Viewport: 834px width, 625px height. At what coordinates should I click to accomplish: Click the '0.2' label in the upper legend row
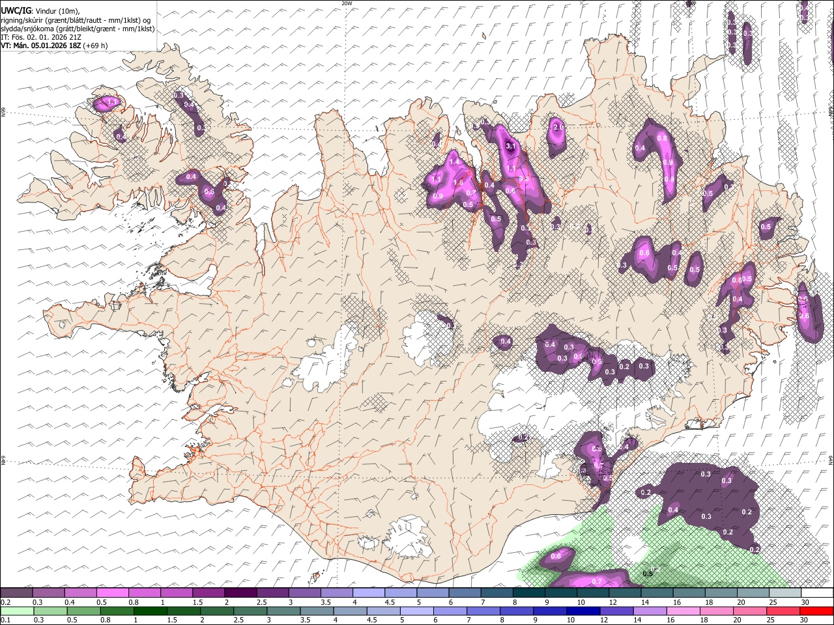[5, 602]
